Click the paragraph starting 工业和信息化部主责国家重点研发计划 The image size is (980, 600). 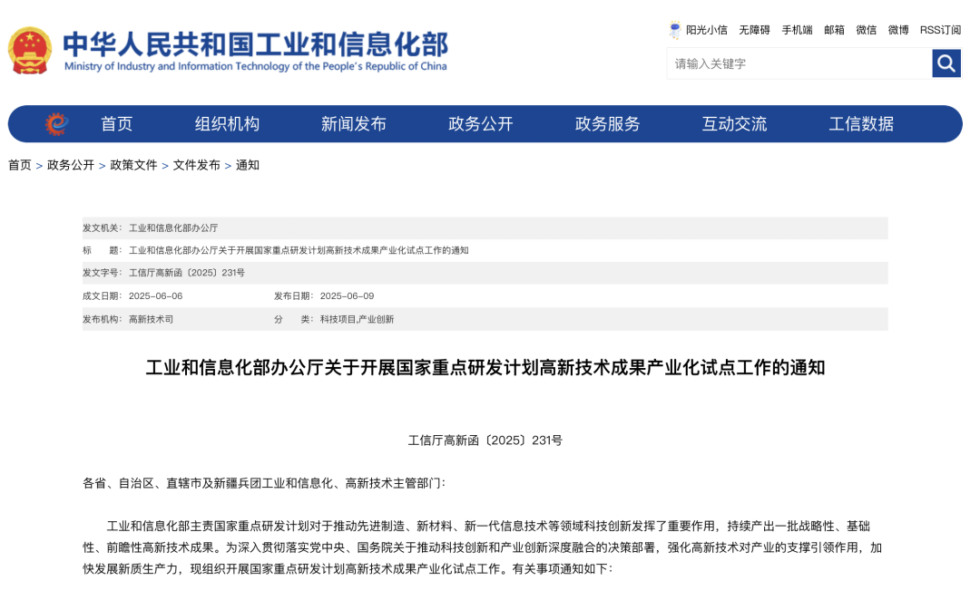[x=483, y=547]
